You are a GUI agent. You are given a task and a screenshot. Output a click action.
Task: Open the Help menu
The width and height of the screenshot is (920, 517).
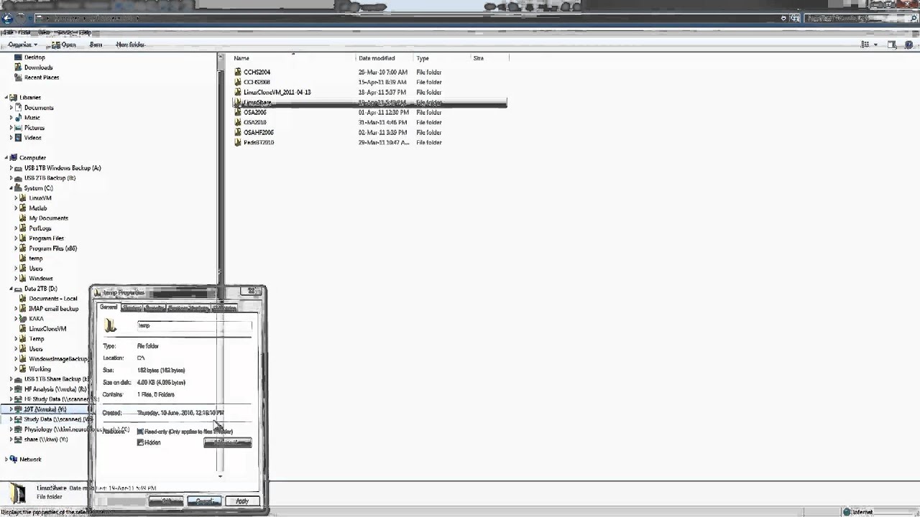coord(85,32)
